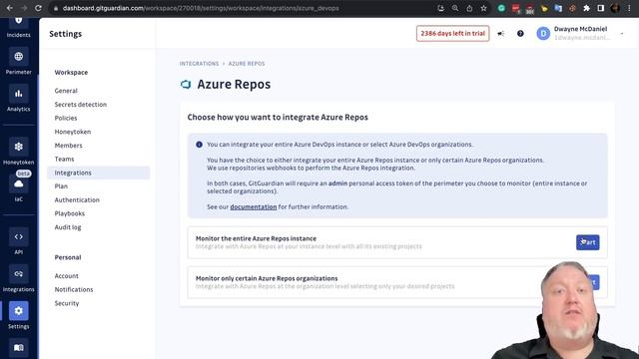Click the announcements megaphone icon
Screen dimensions: 639x359
point(501,34)
